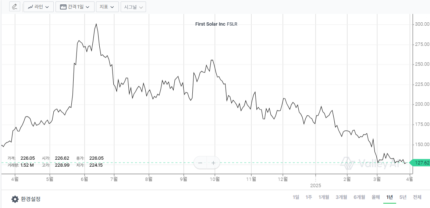Select the 1일 time range
The height and width of the screenshot is (208, 430).
(x=296, y=197)
